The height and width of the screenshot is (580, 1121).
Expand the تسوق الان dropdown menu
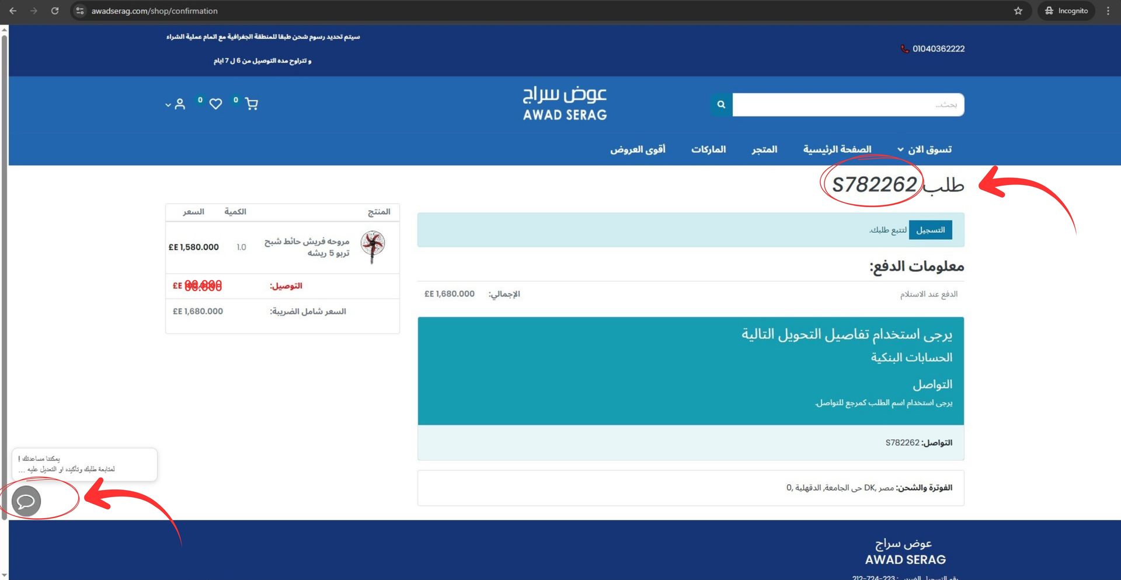pos(929,149)
